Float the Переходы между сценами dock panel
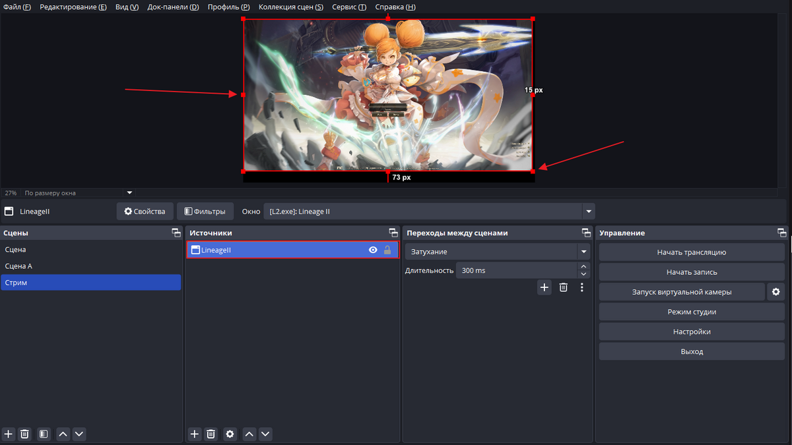The height and width of the screenshot is (445, 792). (586, 233)
